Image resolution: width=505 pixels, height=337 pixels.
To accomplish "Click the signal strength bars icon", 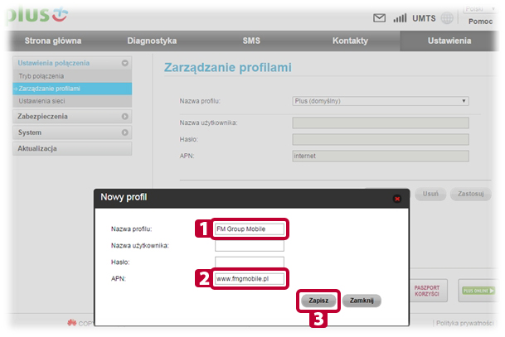I will (x=400, y=18).
